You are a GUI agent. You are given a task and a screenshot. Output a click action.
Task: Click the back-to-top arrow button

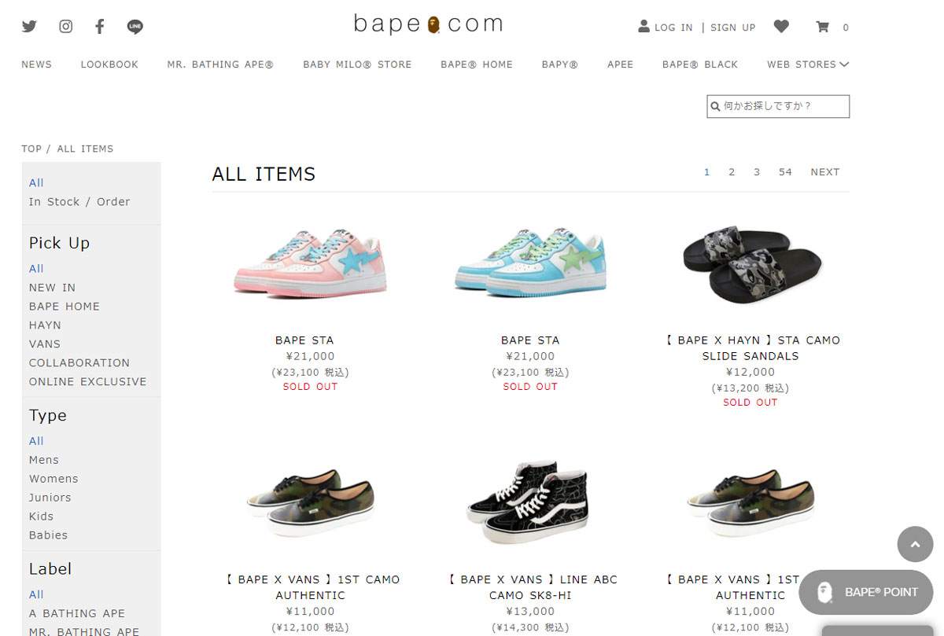(x=915, y=544)
